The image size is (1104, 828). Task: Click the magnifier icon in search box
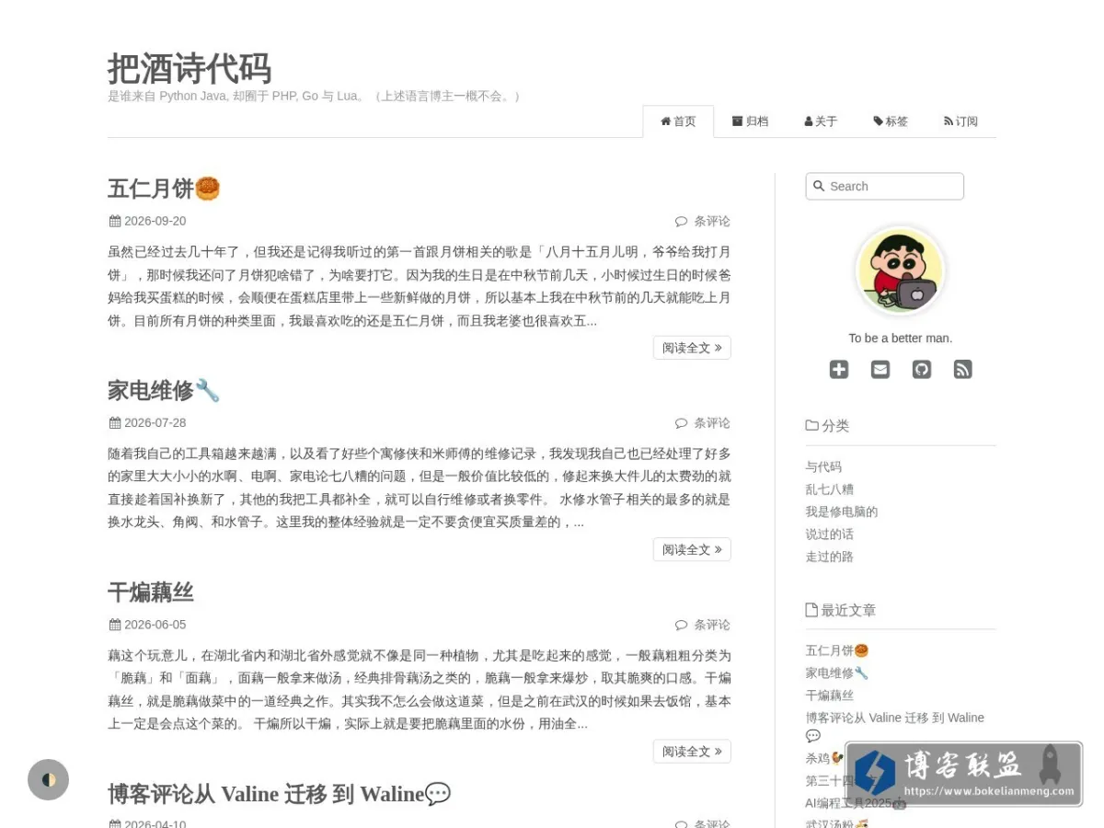point(819,186)
